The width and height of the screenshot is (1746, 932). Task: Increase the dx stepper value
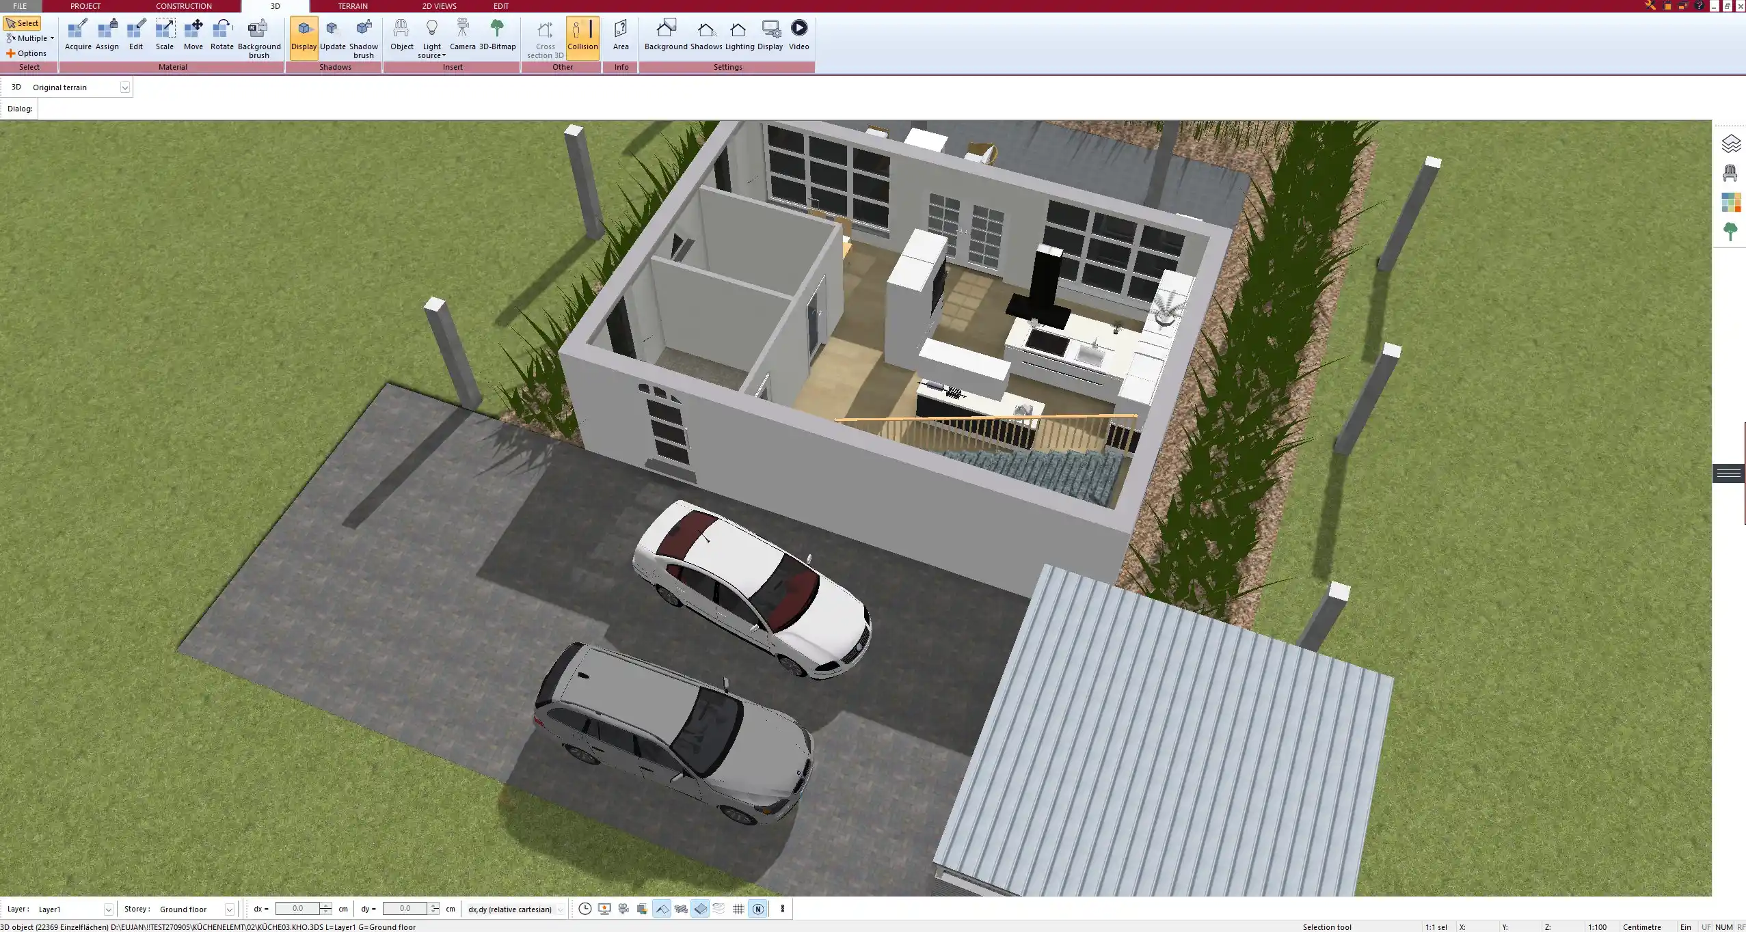tap(326, 905)
